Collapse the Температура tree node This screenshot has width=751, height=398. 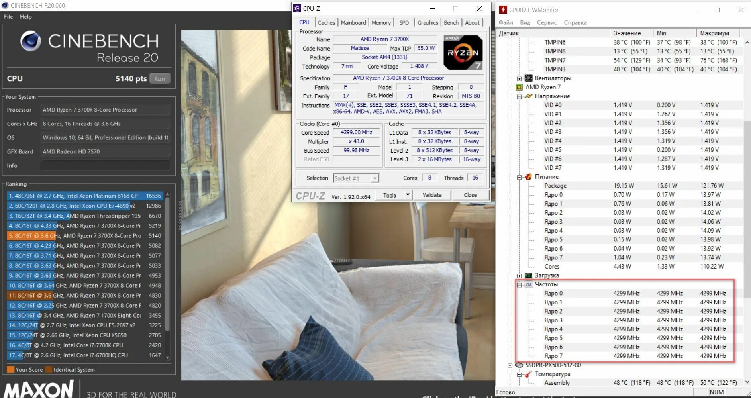pos(519,374)
